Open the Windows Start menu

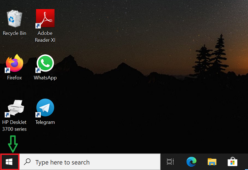pos(10,162)
